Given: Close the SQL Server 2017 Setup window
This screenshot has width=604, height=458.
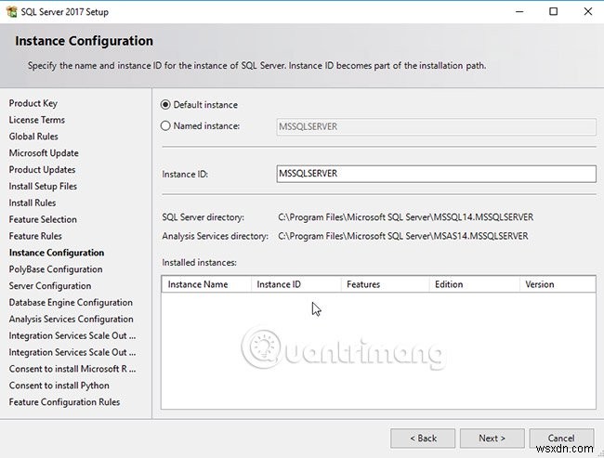Looking at the screenshot, I should [588, 11].
